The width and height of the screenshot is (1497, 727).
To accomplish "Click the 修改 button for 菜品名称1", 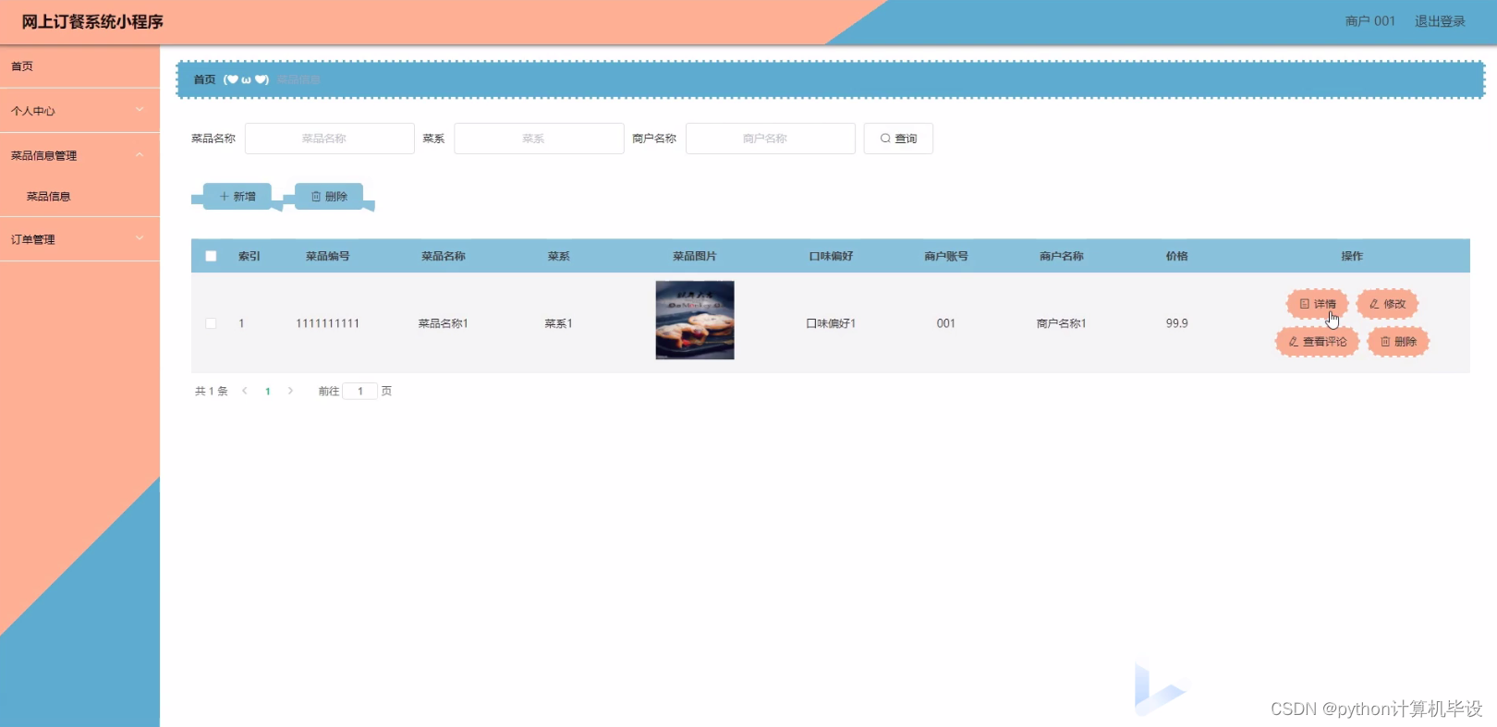I will click(x=1387, y=304).
